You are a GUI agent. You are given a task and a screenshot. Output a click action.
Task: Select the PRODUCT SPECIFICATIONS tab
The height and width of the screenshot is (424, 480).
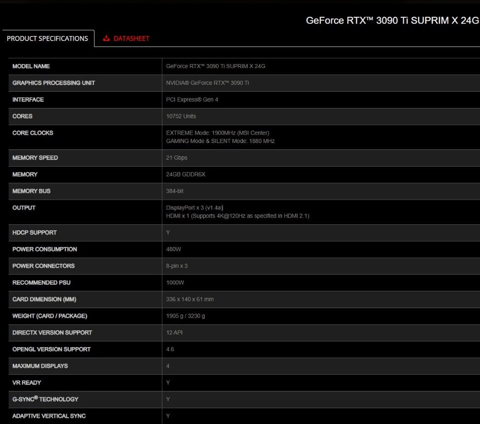(48, 38)
